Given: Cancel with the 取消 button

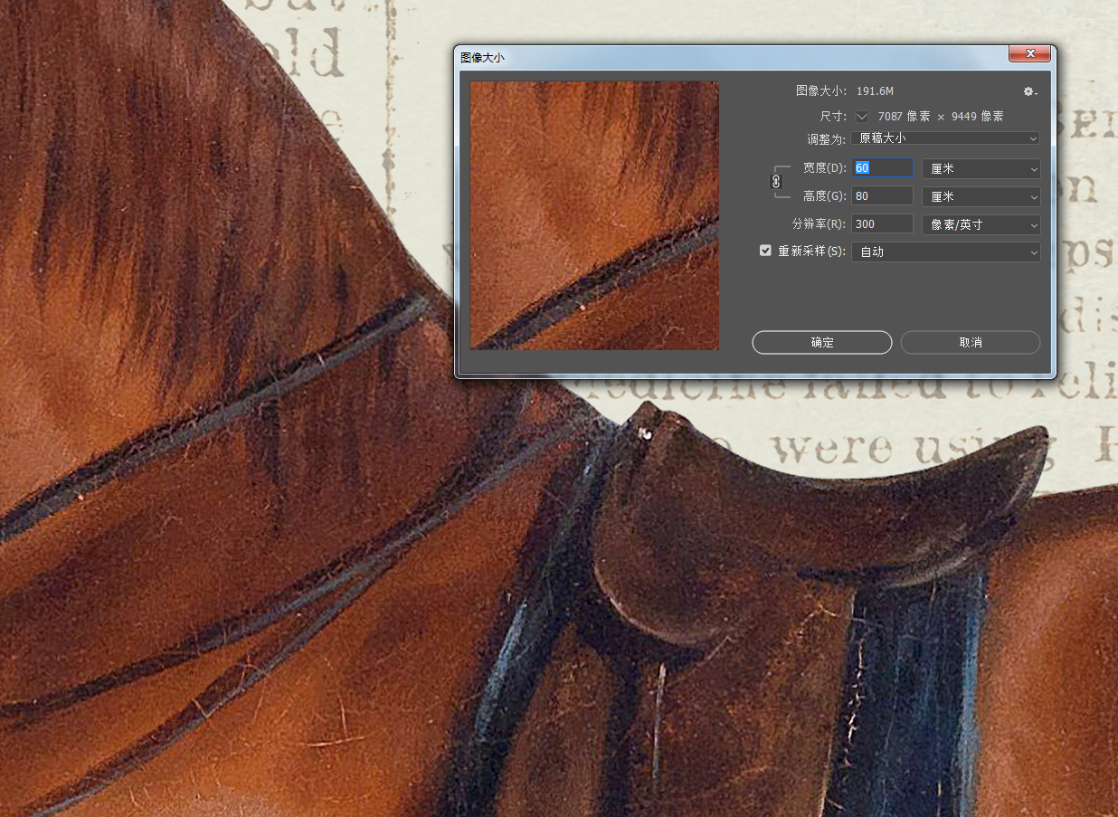Looking at the screenshot, I should coord(971,343).
